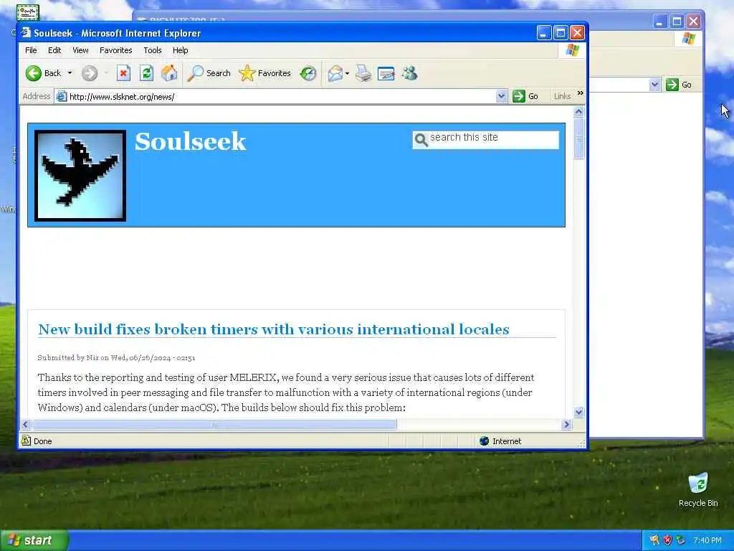
Task: Click the Internet Explorer title bar icon
Action: 26,33
